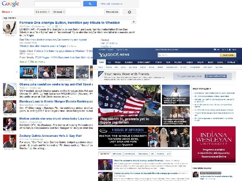Collapse the Formula One story with the chevron icon
The height and width of the screenshot is (181, 242).
coord(134,22)
